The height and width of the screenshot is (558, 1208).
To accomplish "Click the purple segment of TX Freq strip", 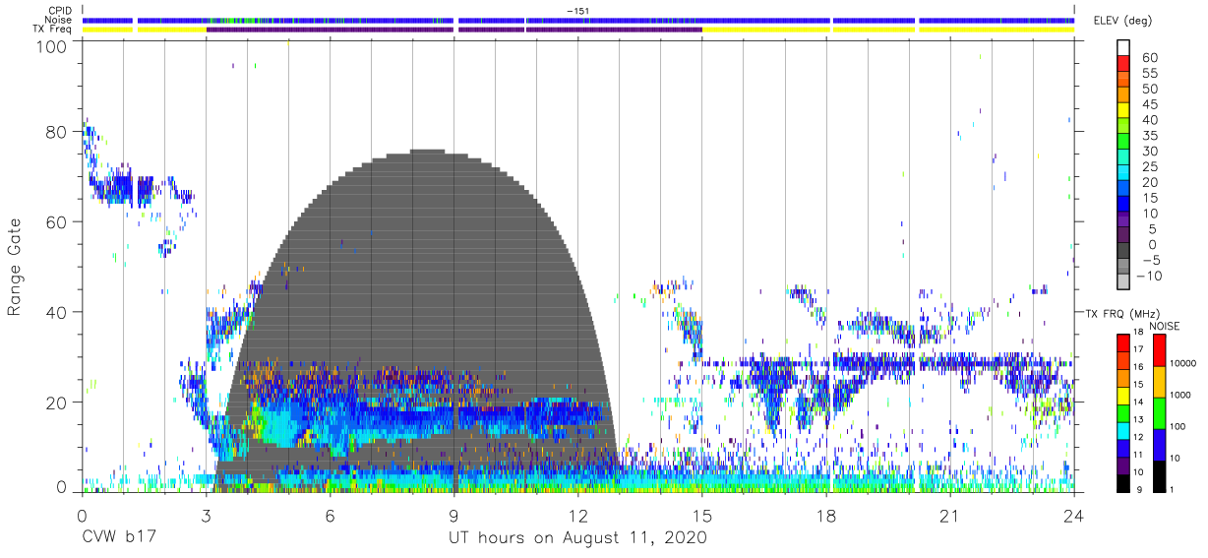I will [454, 30].
